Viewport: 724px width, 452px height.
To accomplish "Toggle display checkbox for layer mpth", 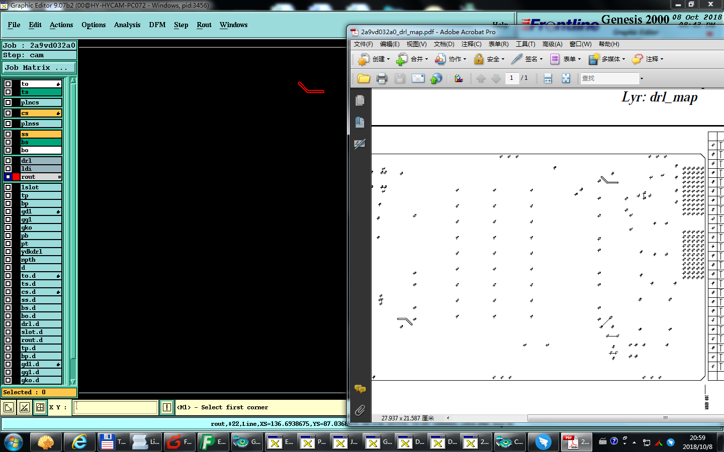I will tap(8, 260).
